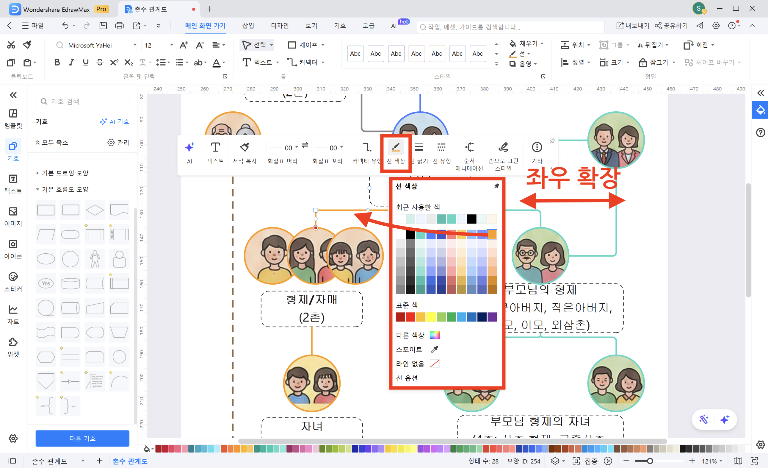The height and width of the screenshot is (468, 768).
Task: Open the 삽입 ribbon tab
Action: click(248, 26)
